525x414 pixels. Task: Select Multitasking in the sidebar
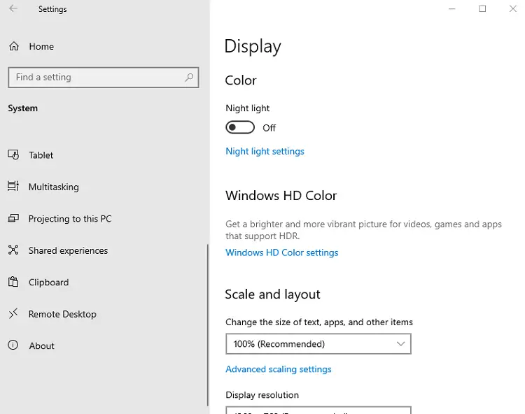[x=54, y=187]
